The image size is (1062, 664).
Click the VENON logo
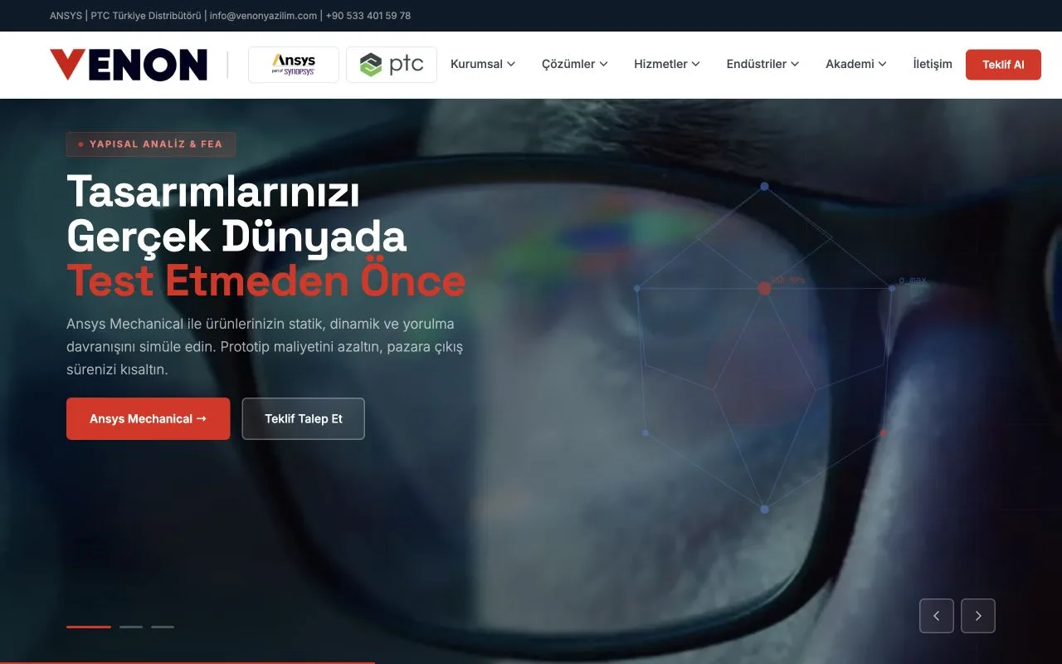[x=129, y=65]
